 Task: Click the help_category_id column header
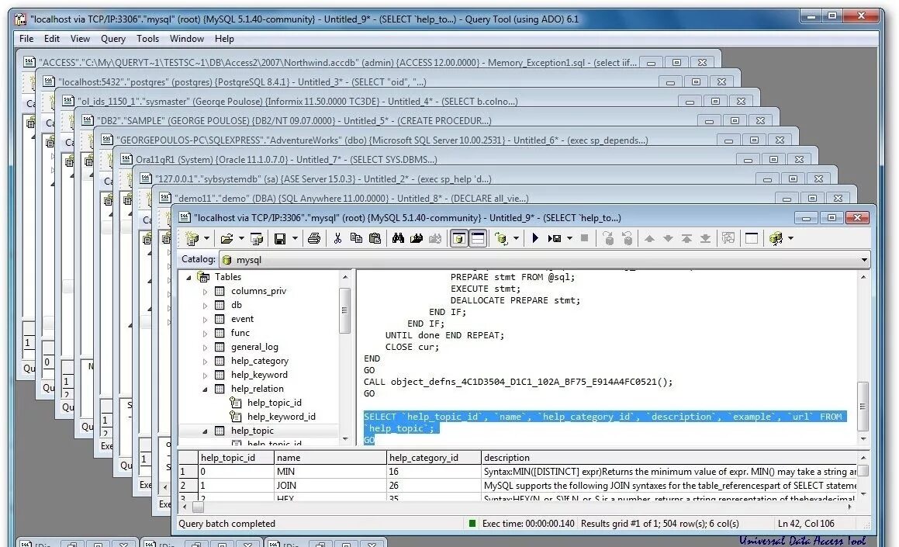[x=434, y=458]
